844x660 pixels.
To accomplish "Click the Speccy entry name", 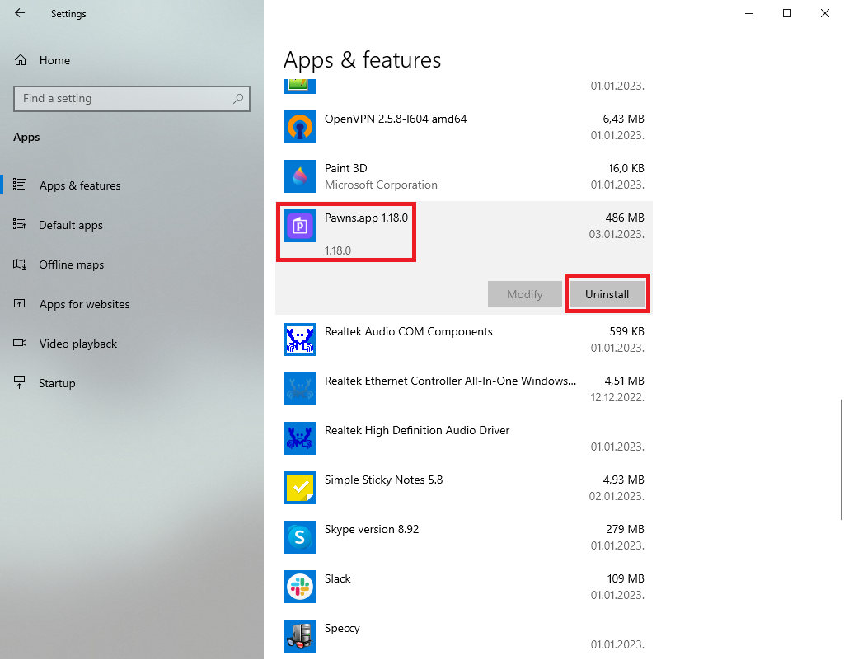I will (342, 628).
